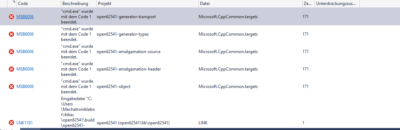Click error icon for open62541-generator-transport row
This screenshot has width=400, height=130.
(x=11, y=17)
